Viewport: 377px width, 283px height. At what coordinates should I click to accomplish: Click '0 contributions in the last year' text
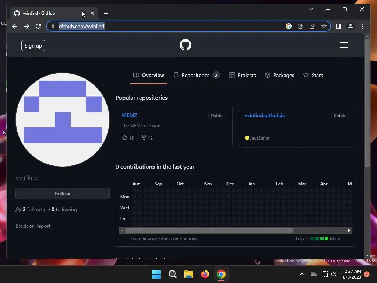click(x=155, y=167)
